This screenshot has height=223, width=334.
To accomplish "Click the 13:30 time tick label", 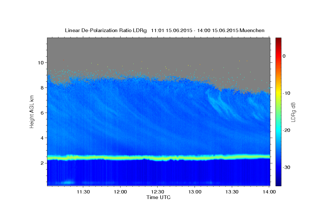I will click(232, 192).
